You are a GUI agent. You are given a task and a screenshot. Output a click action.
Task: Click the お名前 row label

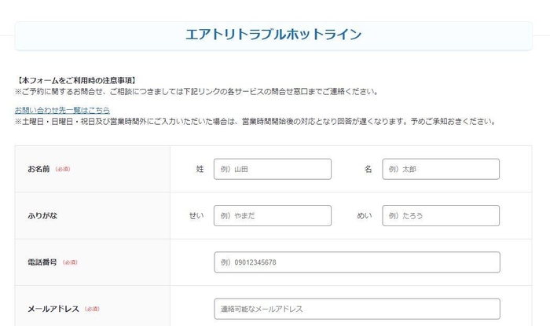pyautogui.click(x=38, y=170)
